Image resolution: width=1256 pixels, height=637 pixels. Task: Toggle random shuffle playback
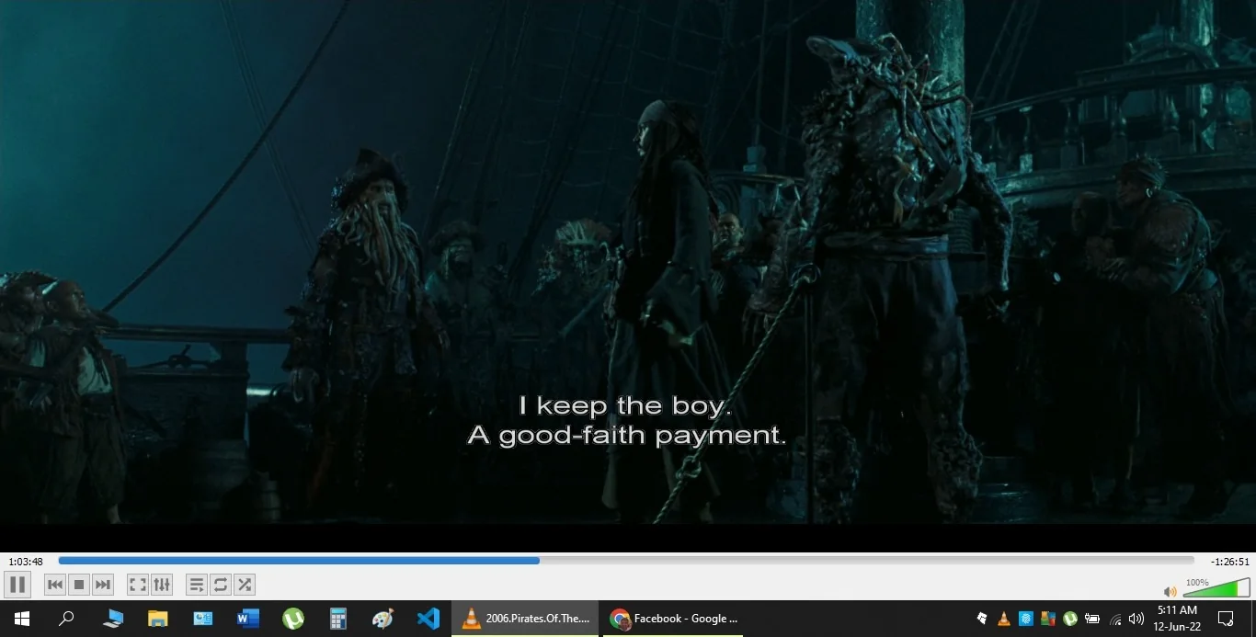pos(245,585)
